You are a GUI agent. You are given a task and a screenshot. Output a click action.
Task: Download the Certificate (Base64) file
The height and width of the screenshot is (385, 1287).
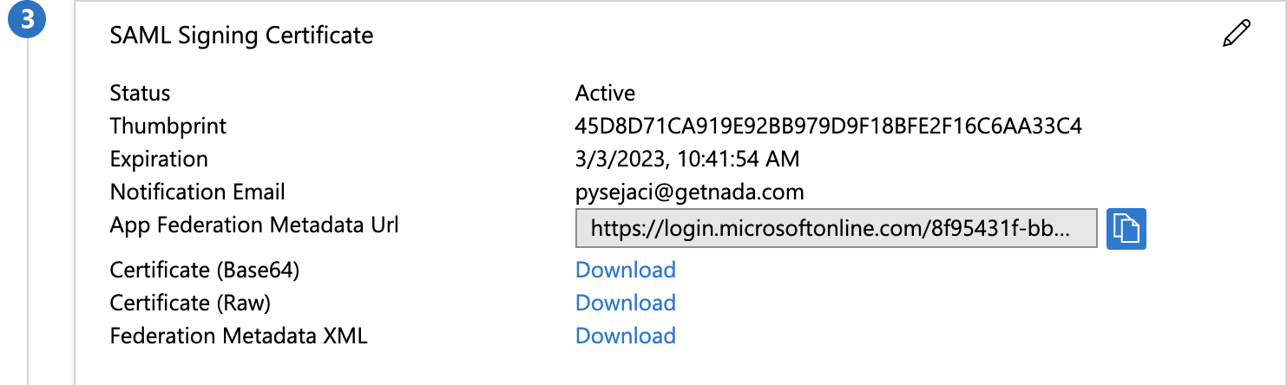(x=626, y=270)
